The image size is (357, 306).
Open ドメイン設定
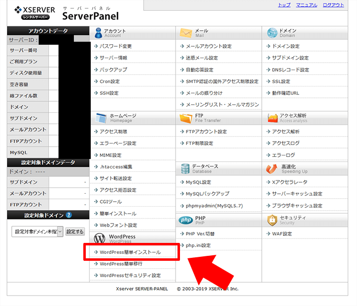click(286, 46)
